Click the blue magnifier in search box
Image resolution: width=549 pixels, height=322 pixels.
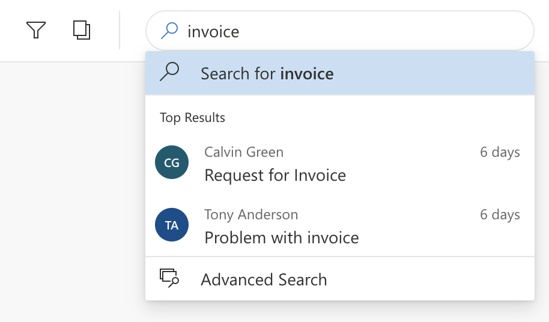point(170,30)
